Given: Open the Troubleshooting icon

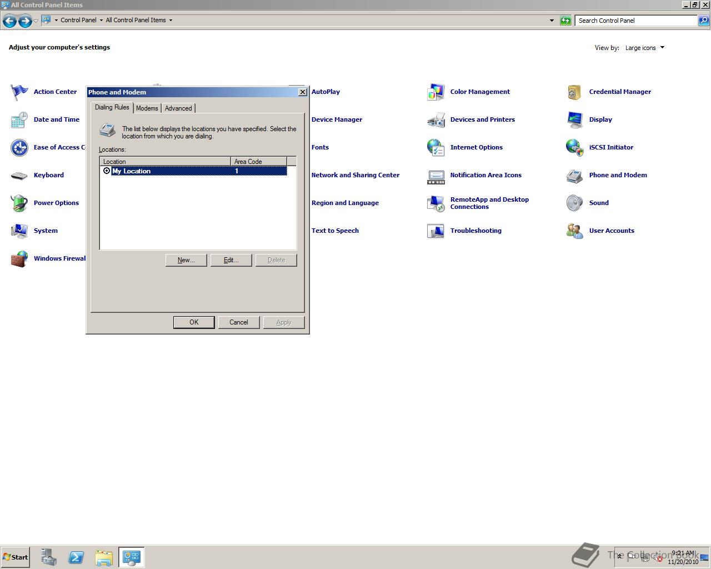Looking at the screenshot, I should [436, 231].
